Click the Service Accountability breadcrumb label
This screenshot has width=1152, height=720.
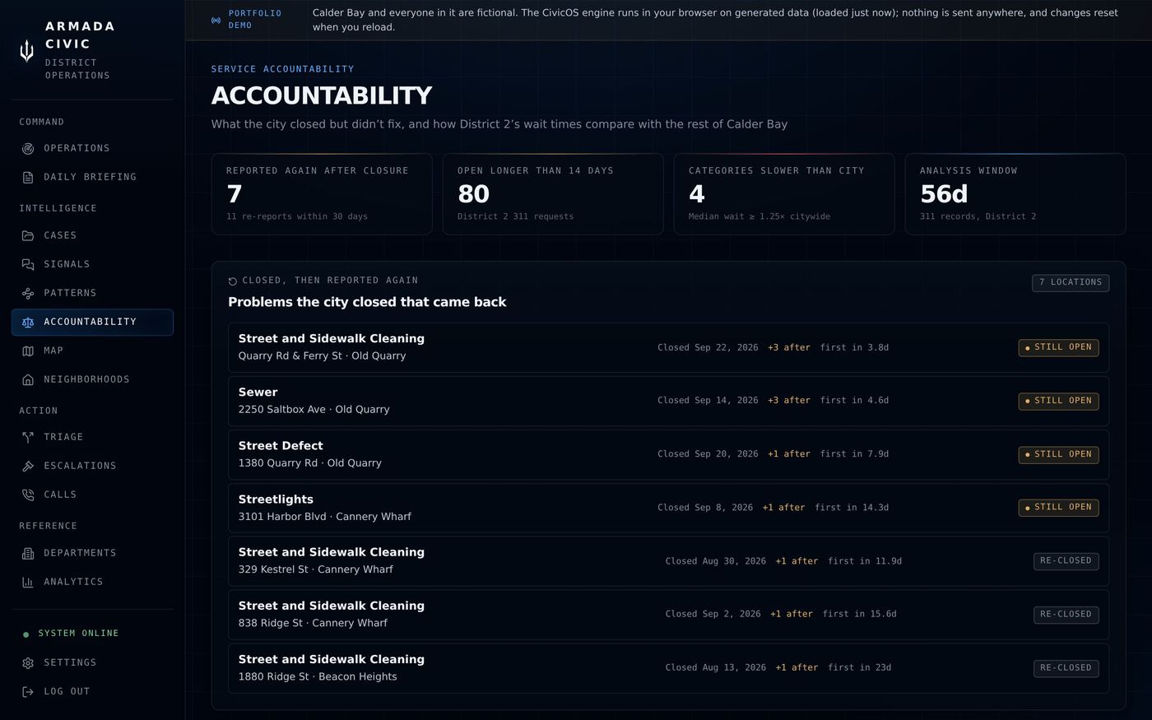tap(282, 69)
